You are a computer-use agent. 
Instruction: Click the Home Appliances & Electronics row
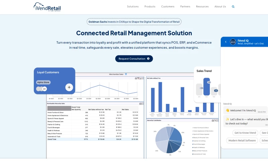coord(93,115)
